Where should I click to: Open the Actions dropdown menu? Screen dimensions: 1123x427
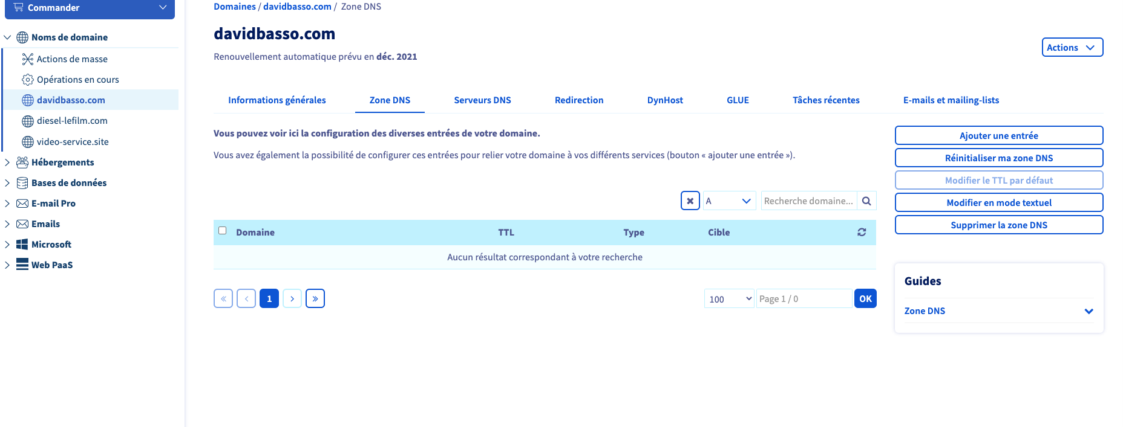[x=1072, y=48]
